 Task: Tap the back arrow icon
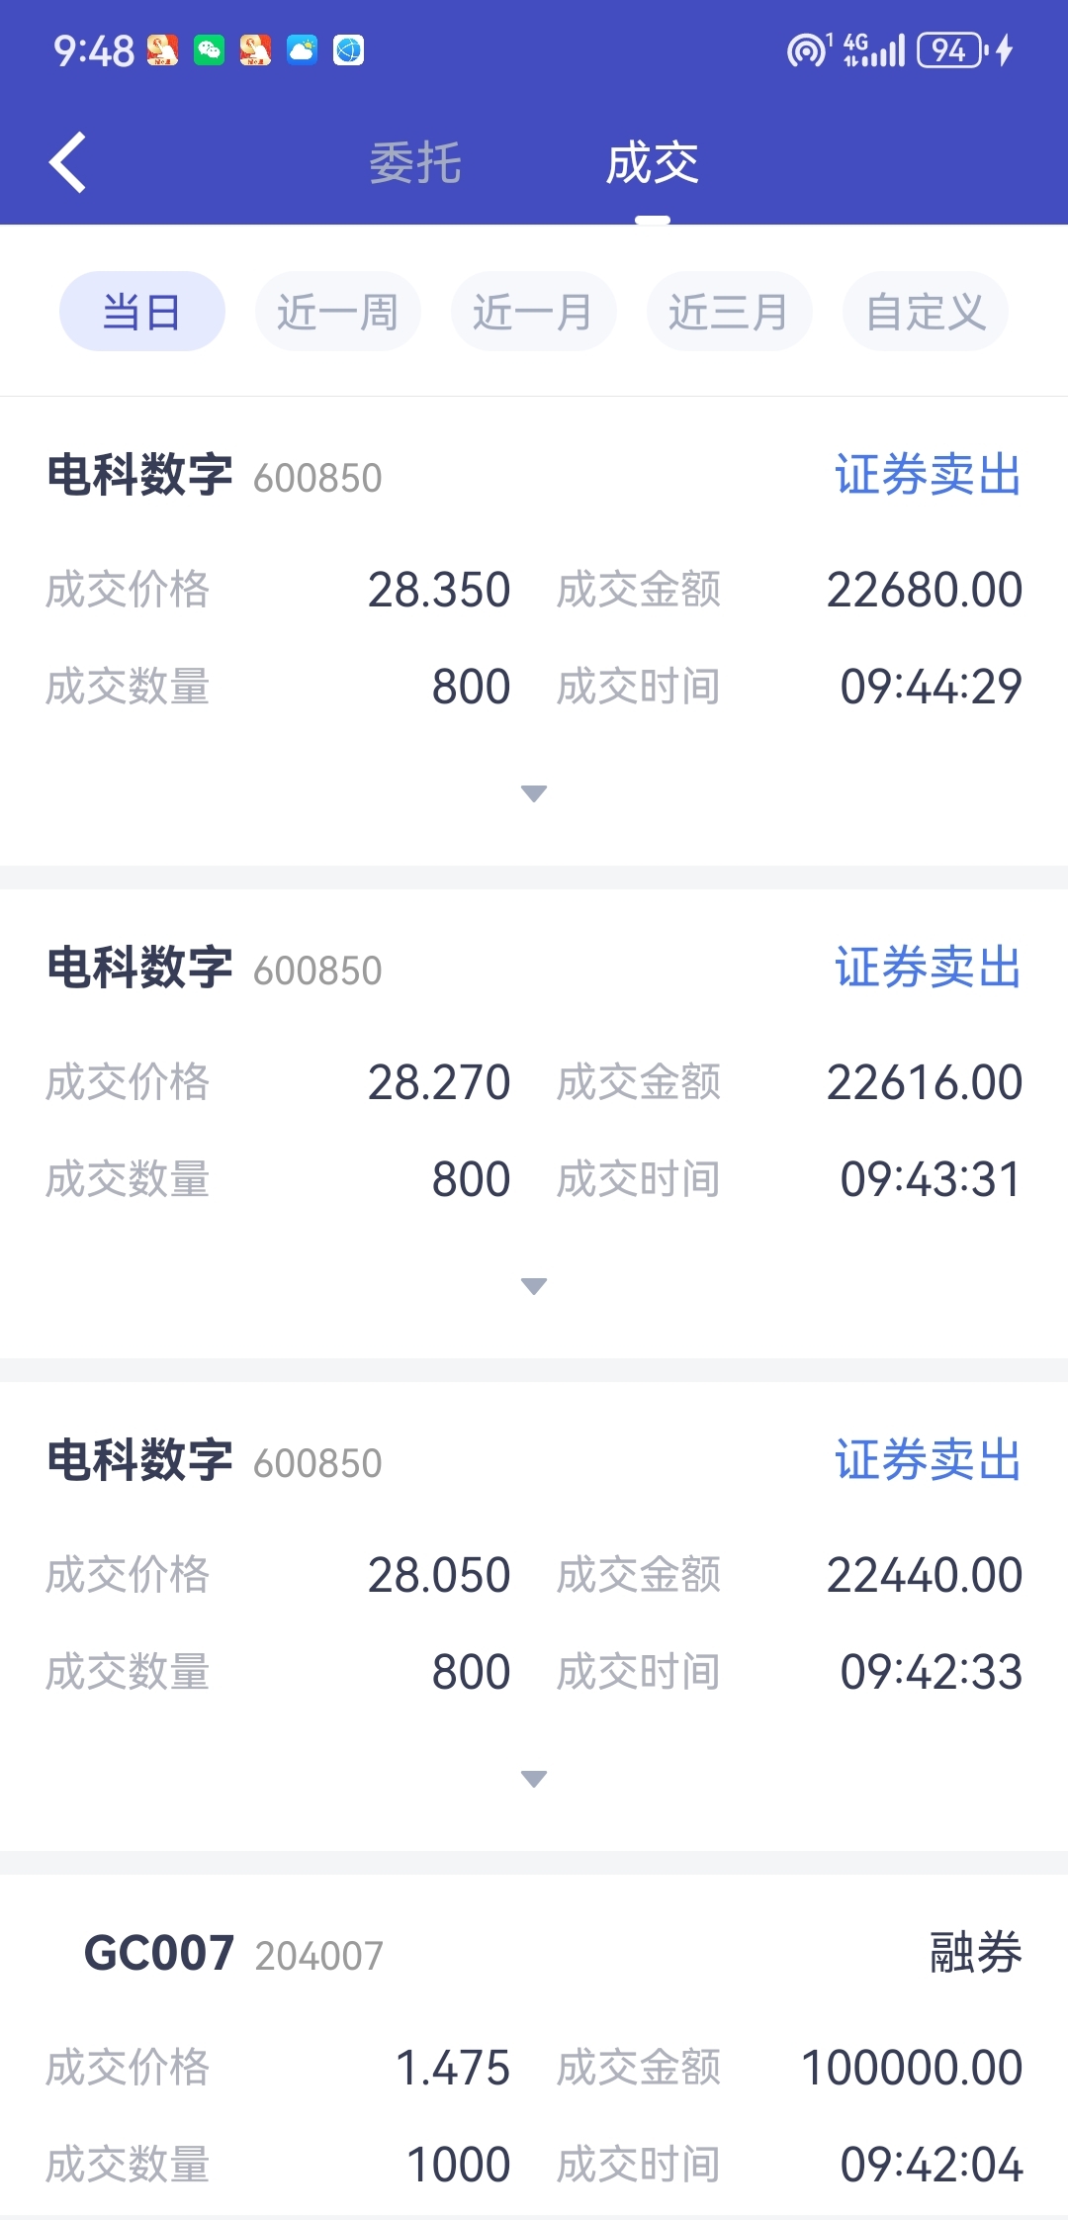pyautogui.click(x=67, y=162)
